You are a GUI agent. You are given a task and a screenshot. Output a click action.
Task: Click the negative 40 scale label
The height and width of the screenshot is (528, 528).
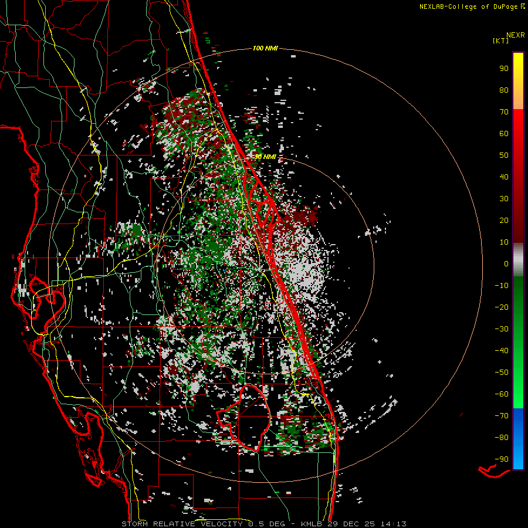502,351
